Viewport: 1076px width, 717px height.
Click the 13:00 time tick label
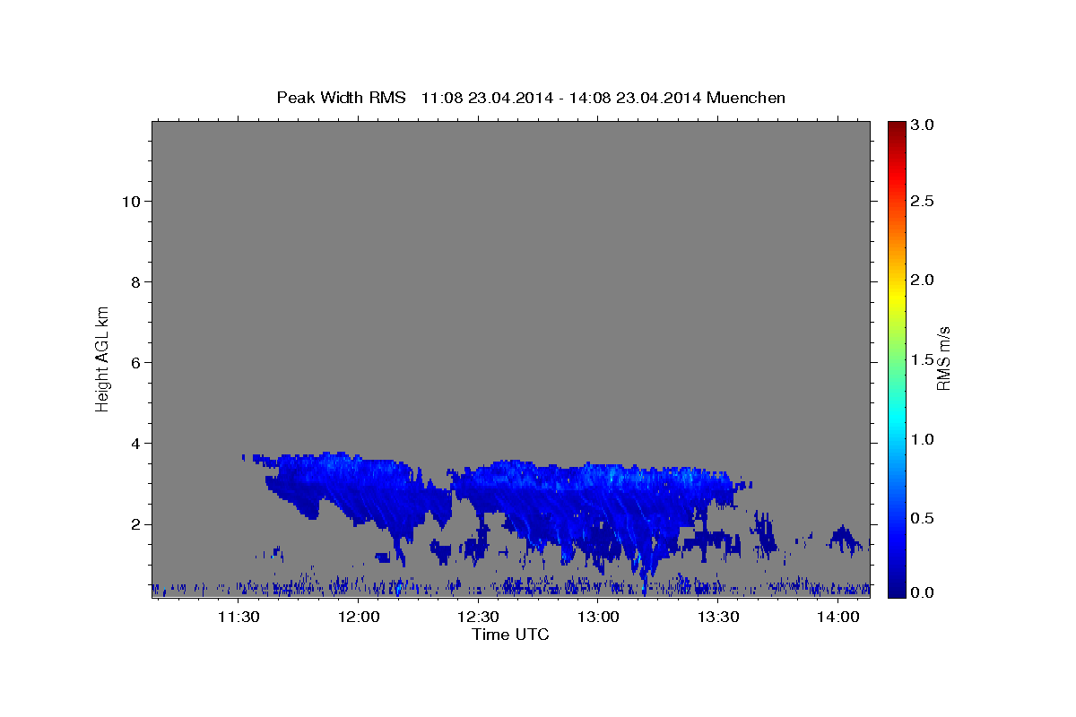tap(598, 618)
